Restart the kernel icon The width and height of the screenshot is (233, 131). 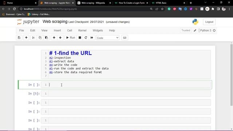(86, 38)
